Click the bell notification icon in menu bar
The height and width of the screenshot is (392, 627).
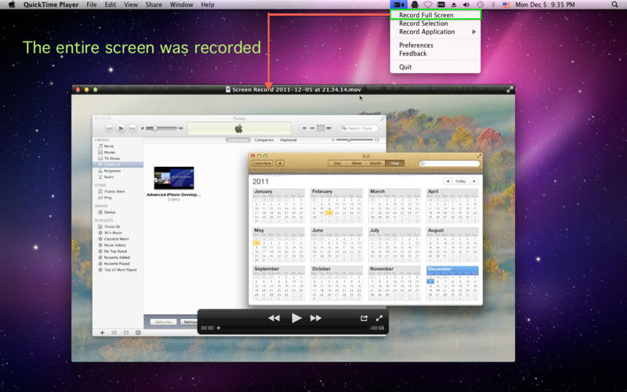click(x=415, y=5)
